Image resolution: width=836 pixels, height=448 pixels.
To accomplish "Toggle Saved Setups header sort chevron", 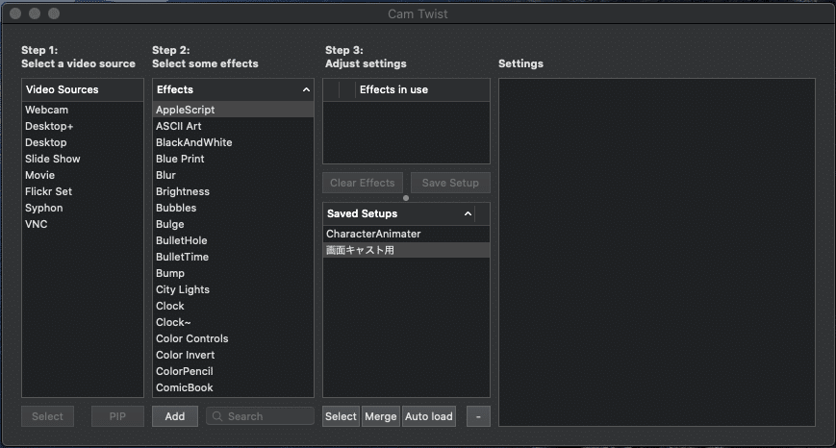I will click(468, 213).
